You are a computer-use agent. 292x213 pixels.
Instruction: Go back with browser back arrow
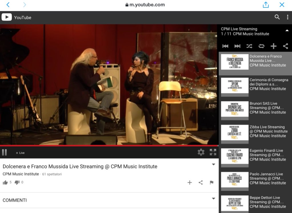tap(8, 5)
